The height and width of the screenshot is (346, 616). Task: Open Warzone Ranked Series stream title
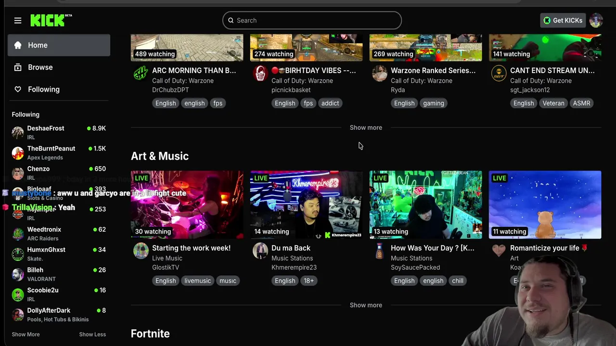tap(433, 70)
